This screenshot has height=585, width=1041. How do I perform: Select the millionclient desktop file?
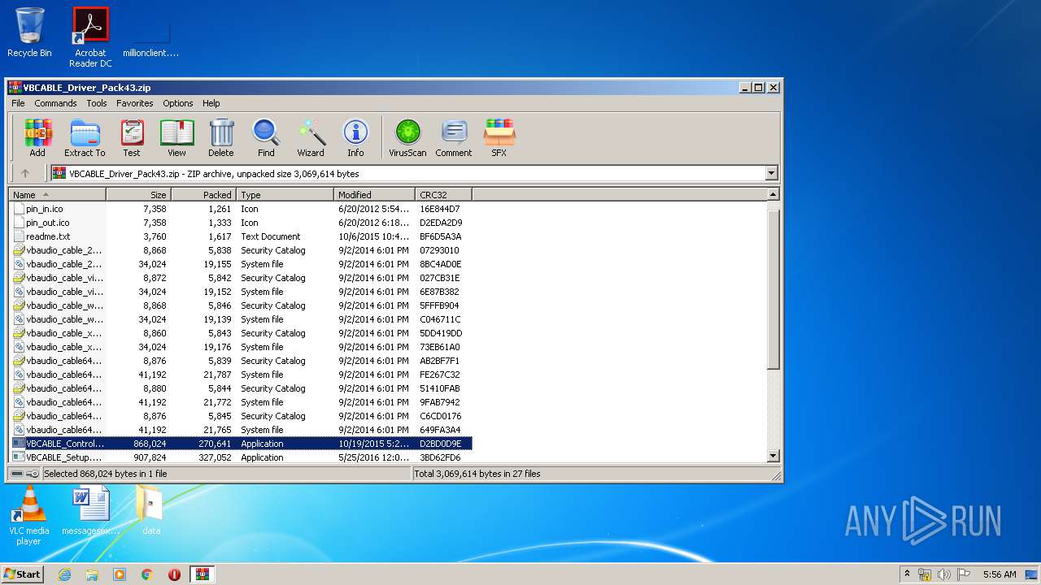tap(150, 37)
